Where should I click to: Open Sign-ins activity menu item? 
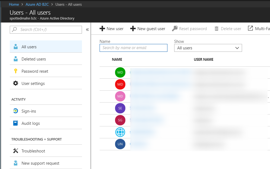point(46,111)
